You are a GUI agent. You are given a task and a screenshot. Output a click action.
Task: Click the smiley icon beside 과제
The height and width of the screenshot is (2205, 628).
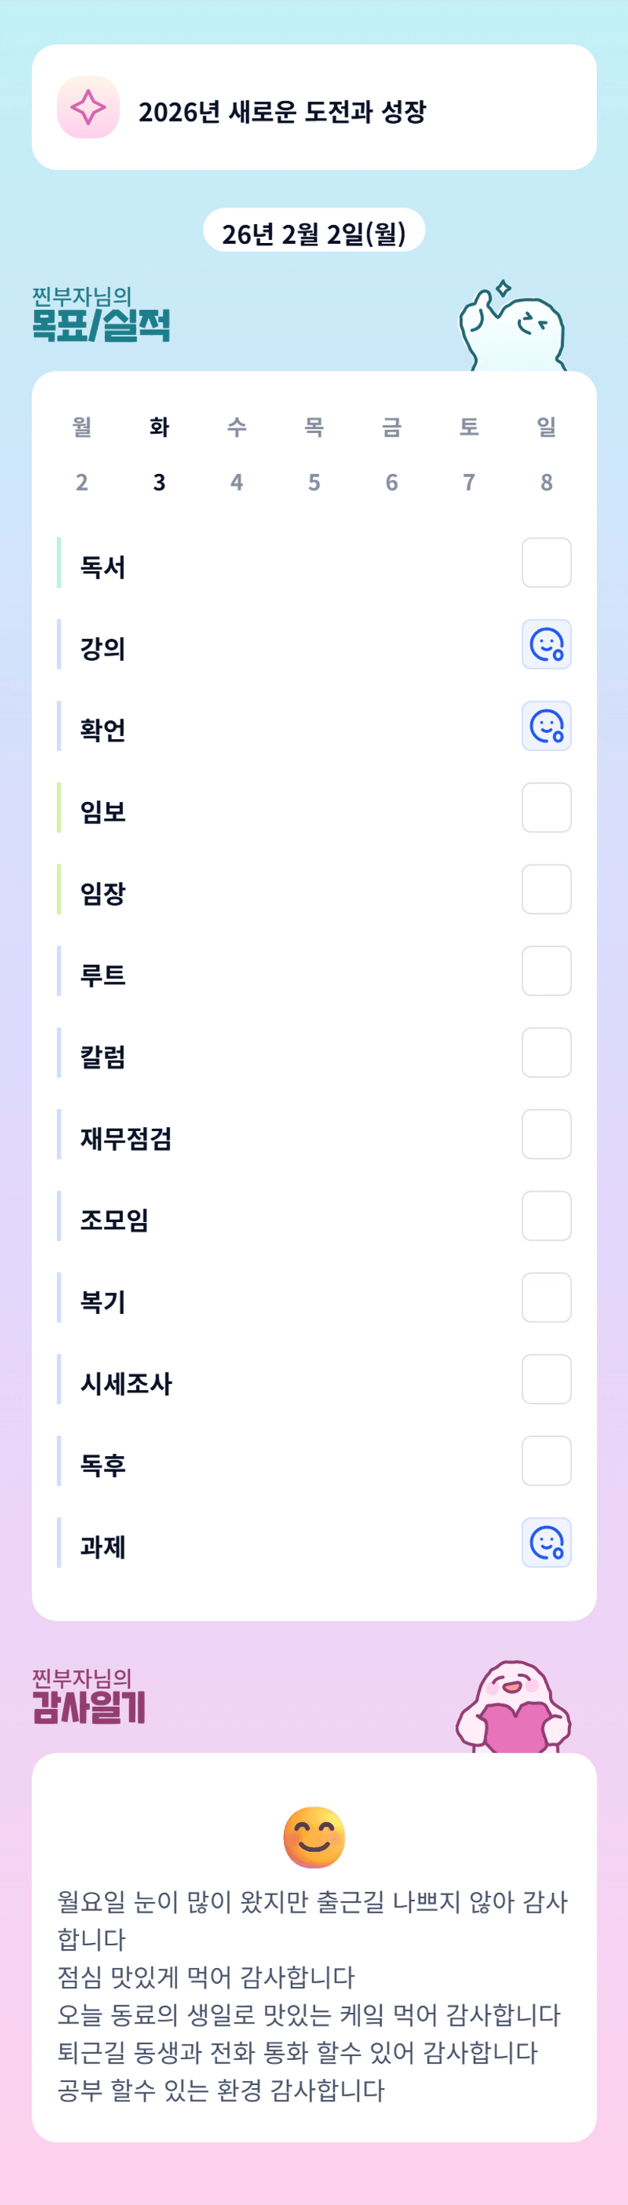click(546, 1543)
